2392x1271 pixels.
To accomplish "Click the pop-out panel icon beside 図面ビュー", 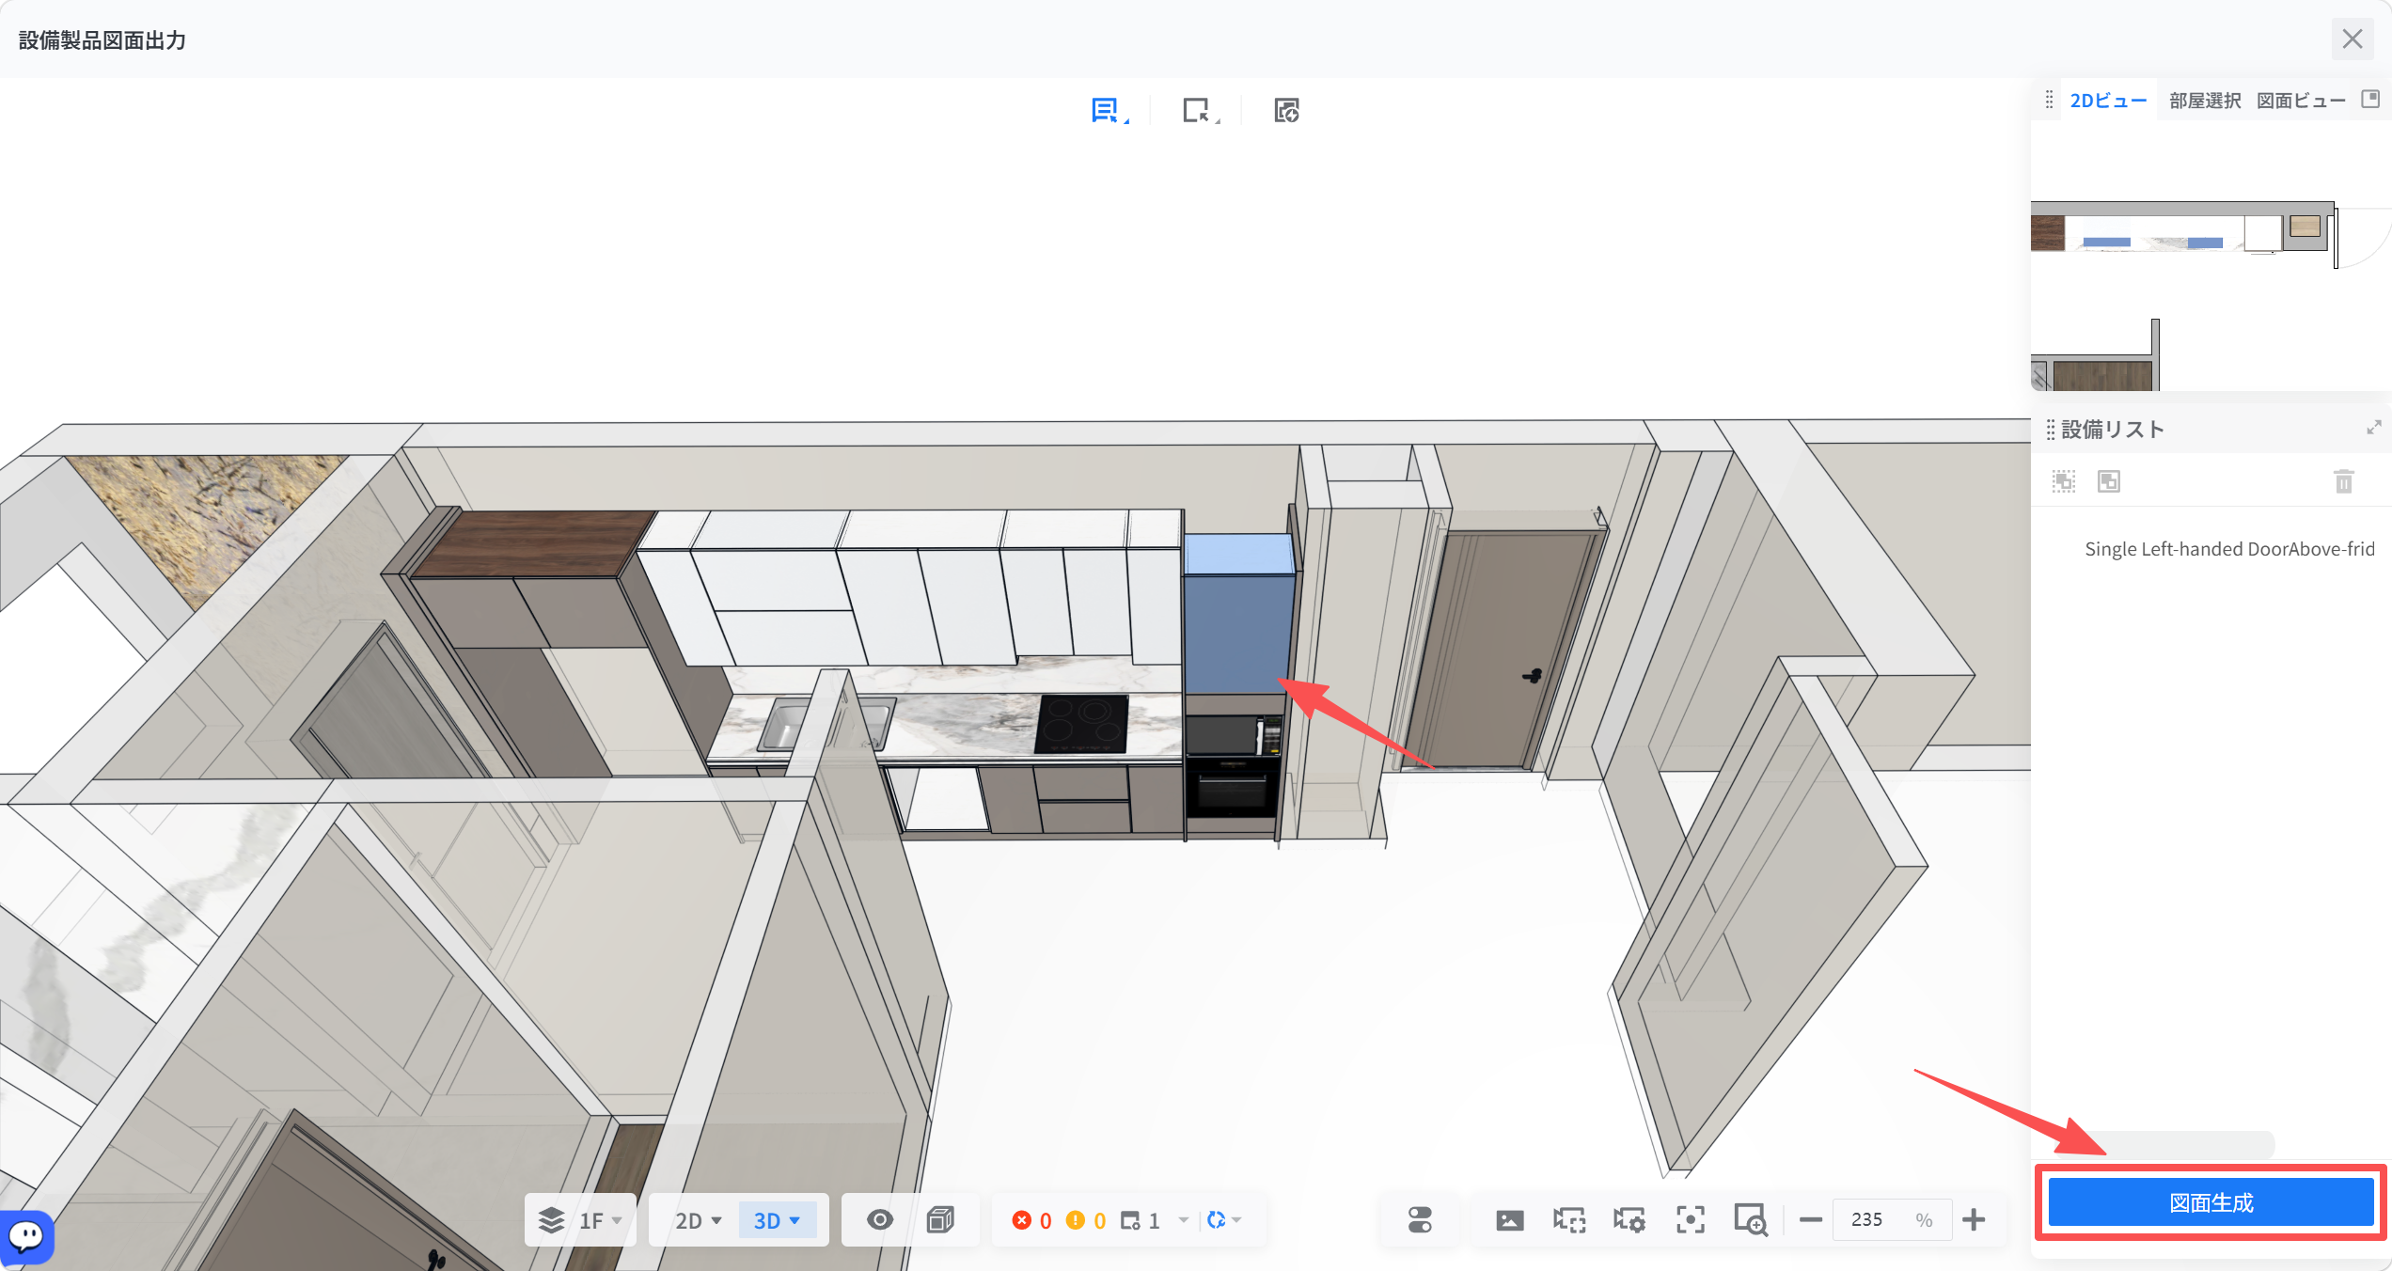I will (2370, 99).
